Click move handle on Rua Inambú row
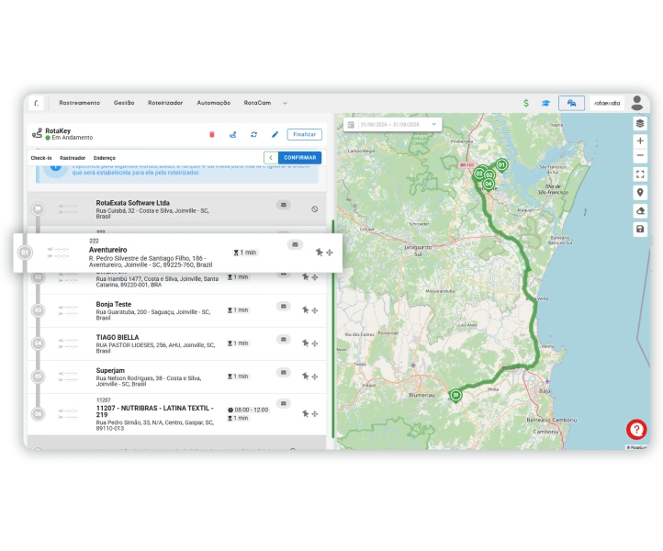 click(315, 277)
